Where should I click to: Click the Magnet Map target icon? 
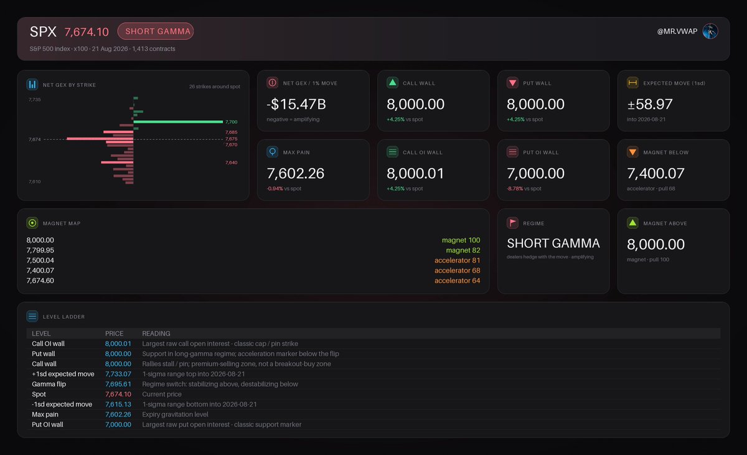tap(32, 223)
